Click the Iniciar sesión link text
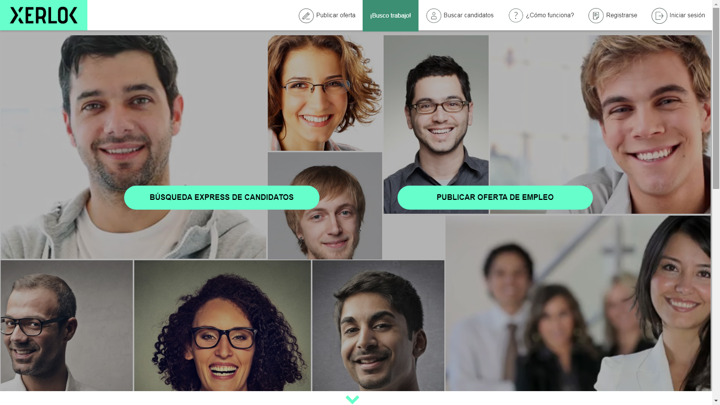The image size is (720, 405). pos(687,15)
